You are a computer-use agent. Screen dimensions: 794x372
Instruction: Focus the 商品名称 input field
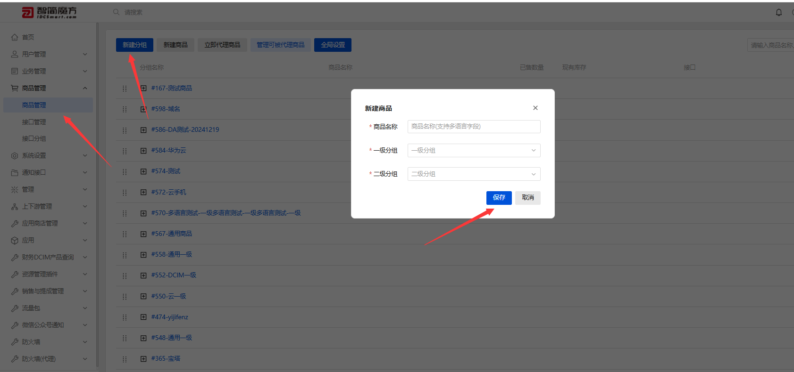pos(474,127)
